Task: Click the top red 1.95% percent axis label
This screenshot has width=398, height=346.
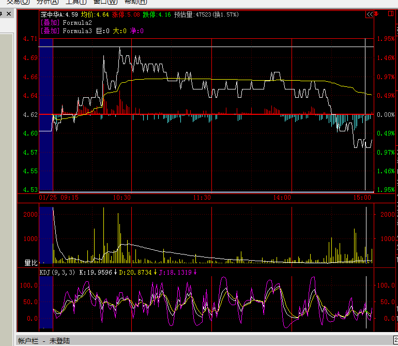Action: click(386, 39)
